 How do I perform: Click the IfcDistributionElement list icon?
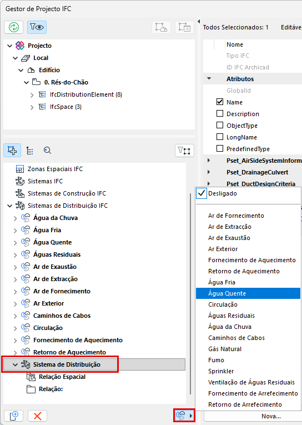42,94
